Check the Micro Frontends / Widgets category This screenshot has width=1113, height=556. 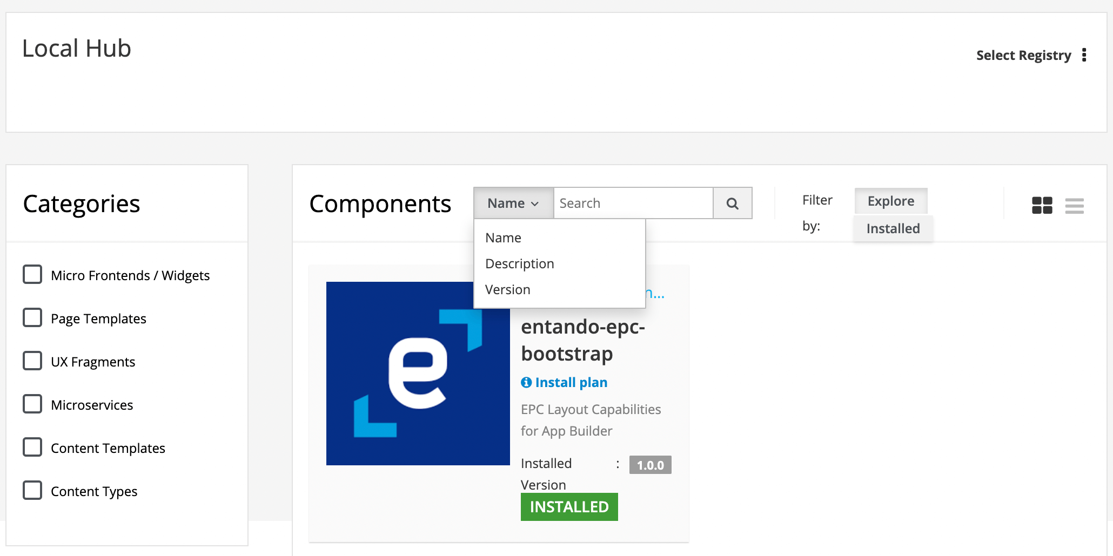pyautogui.click(x=32, y=274)
